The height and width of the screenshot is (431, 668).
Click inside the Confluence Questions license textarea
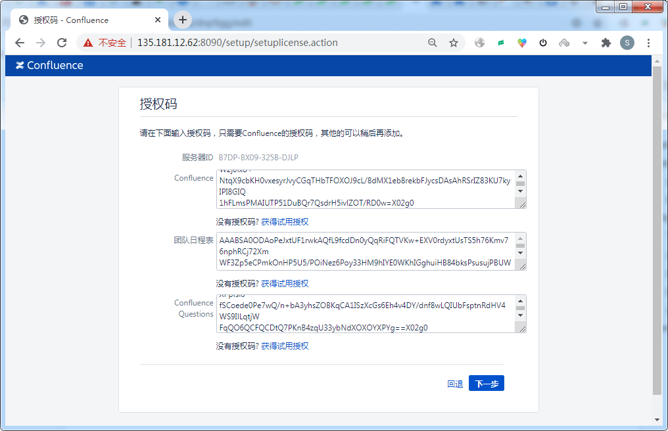pos(366,314)
